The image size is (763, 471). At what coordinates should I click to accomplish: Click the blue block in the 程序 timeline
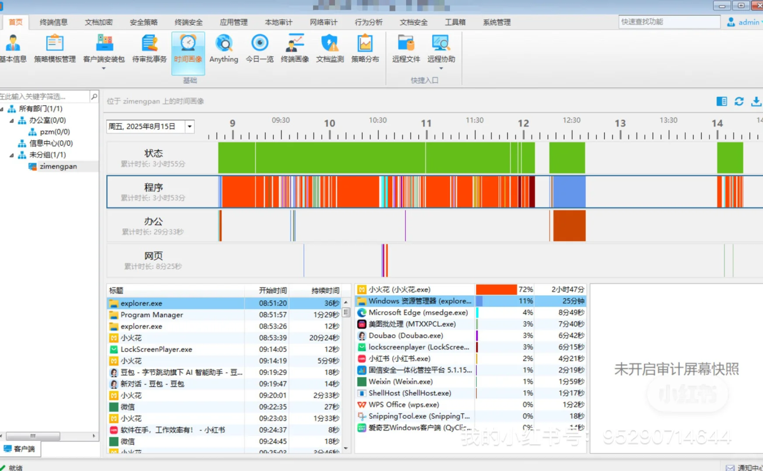coord(570,191)
